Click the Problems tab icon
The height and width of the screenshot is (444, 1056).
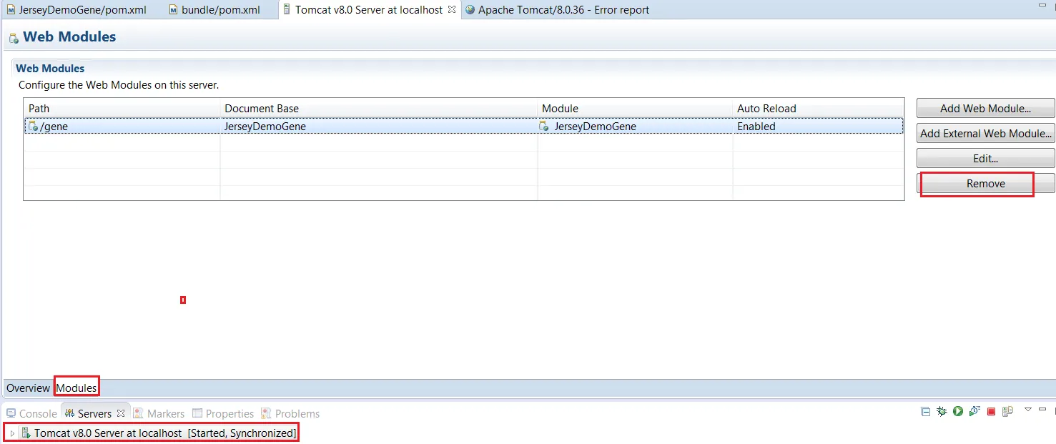(266, 413)
